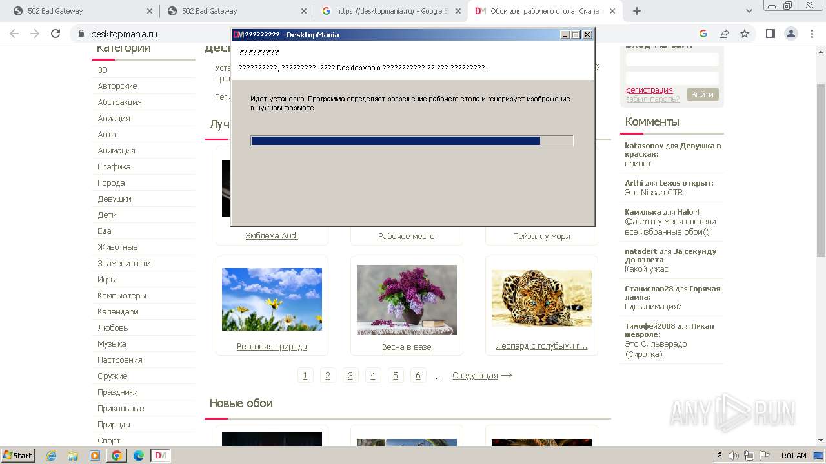Click the Рабочее место link
Image resolution: width=826 pixels, height=464 pixels.
point(407,237)
